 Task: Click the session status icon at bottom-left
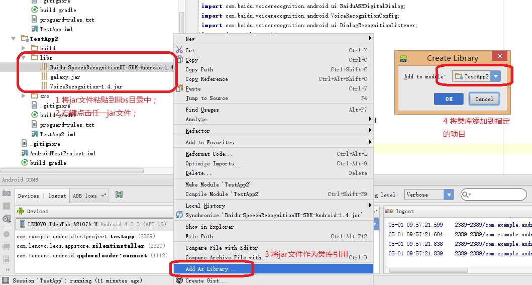click(x=5, y=280)
